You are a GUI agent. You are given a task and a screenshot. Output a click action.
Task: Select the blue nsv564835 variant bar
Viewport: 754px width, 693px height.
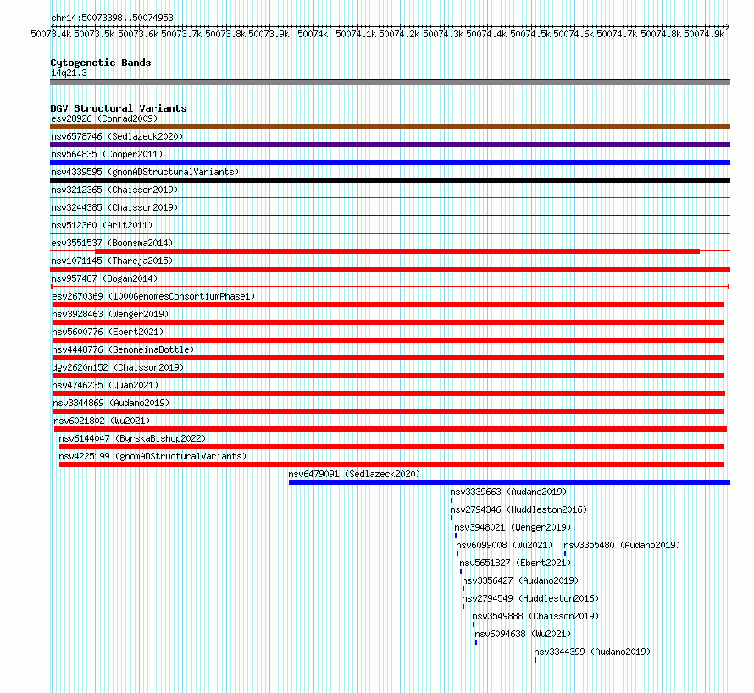390,162
